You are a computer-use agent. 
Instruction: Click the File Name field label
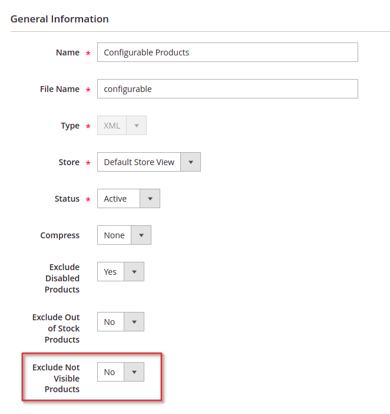60,89
